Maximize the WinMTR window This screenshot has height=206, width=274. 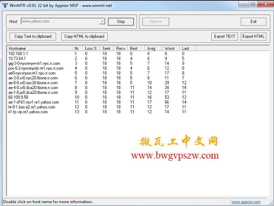pyautogui.click(x=253, y=4)
